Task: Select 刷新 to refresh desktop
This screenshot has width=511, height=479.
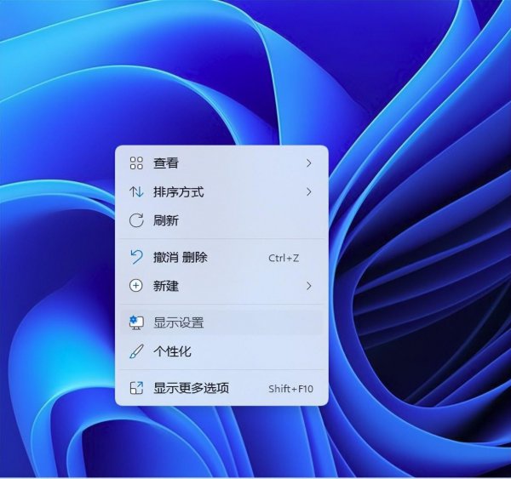Action: click(x=221, y=220)
